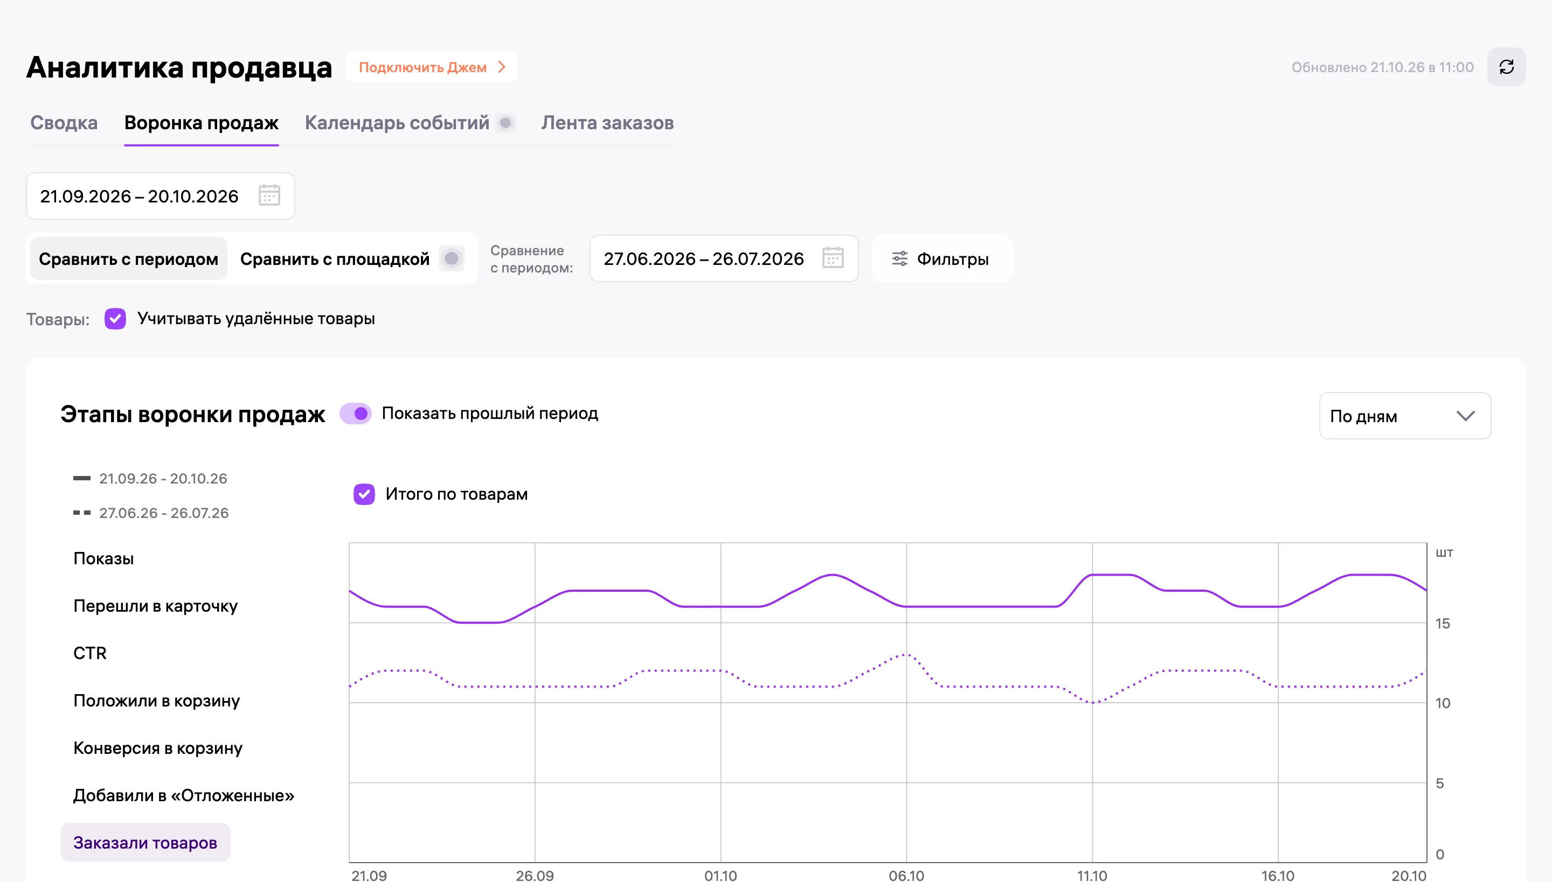Click the Сравнить с периодом button

pyautogui.click(x=128, y=258)
